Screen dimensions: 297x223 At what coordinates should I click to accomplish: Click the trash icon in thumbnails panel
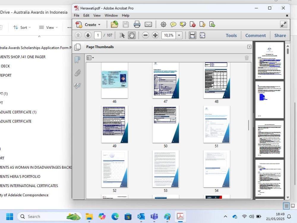click(247, 58)
